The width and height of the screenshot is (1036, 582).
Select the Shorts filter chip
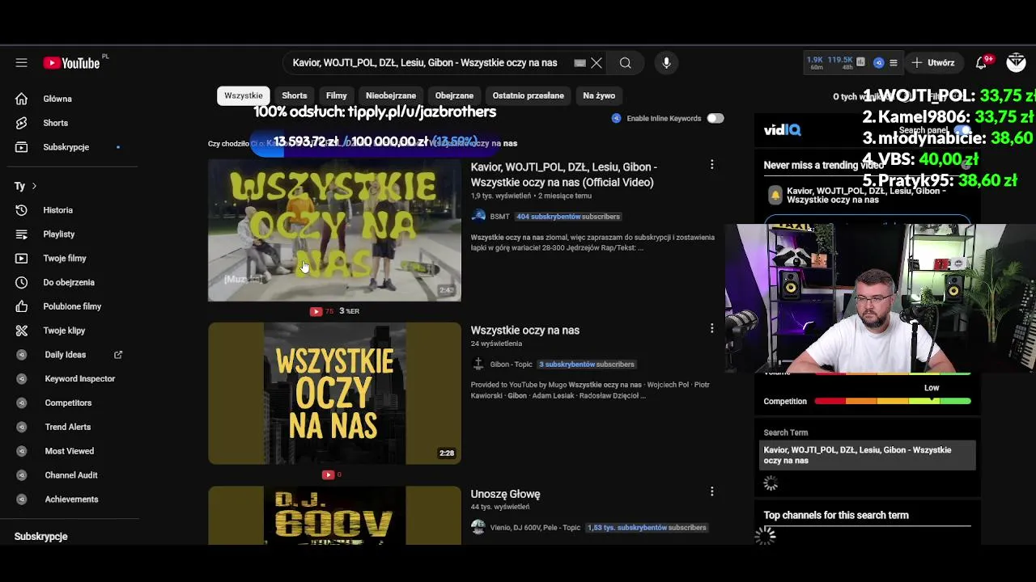pos(295,95)
